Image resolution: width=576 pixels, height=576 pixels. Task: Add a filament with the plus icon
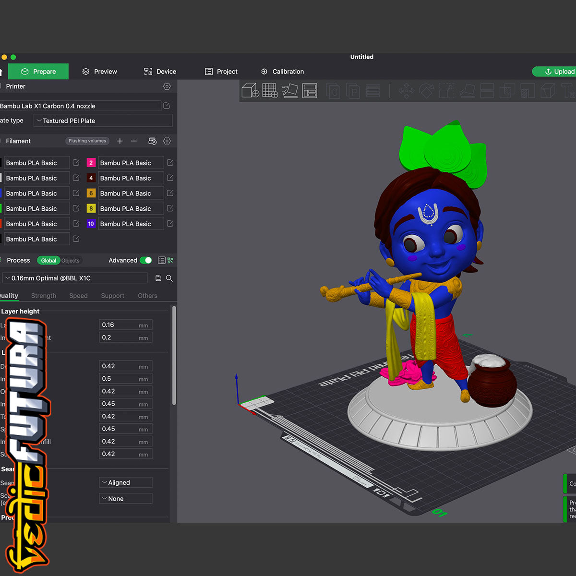click(x=120, y=141)
